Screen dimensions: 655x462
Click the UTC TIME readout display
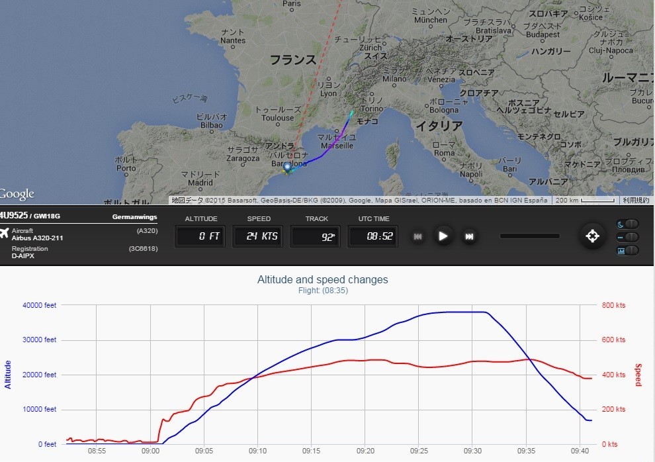373,236
